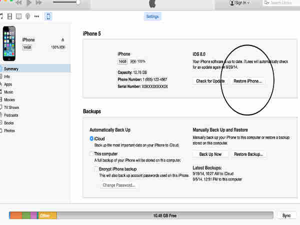Open the TV Shows library icon

18,16
